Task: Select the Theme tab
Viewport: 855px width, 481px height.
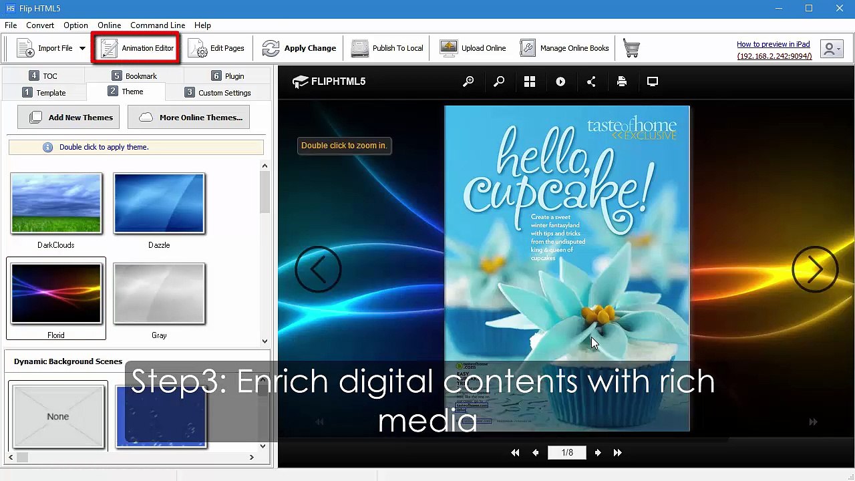Action: pos(126,92)
